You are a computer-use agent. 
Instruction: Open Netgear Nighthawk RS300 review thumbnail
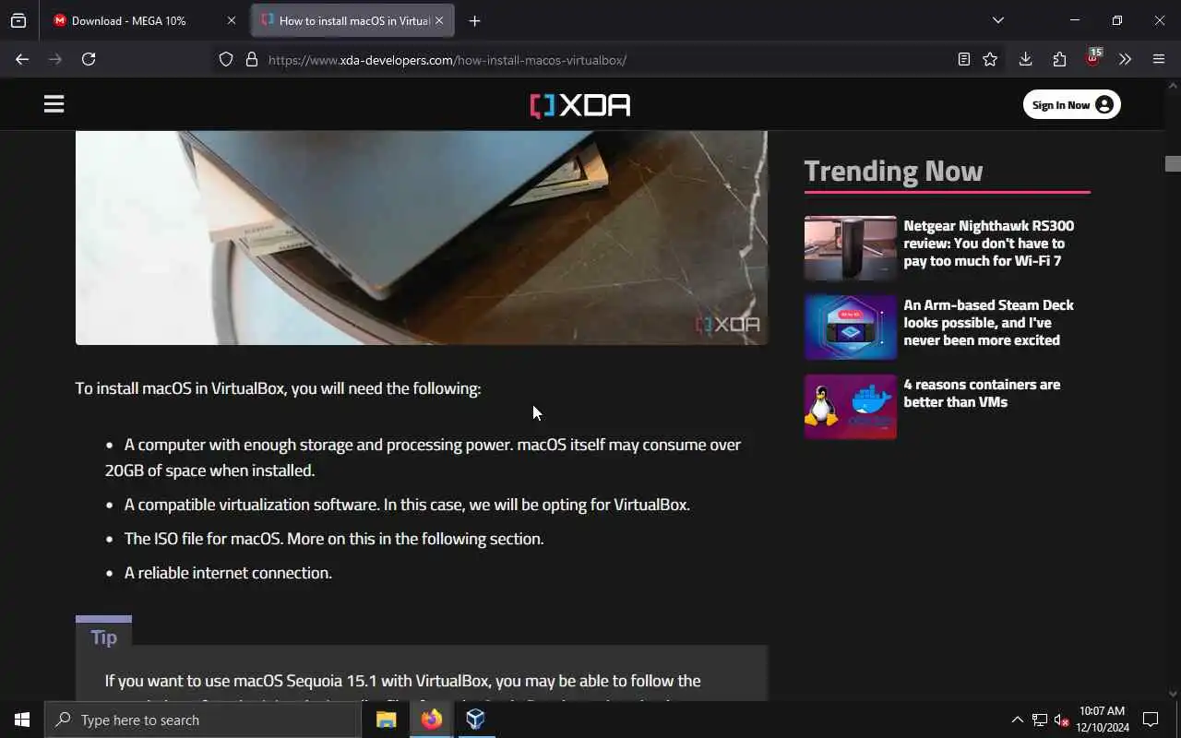point(851,248)
